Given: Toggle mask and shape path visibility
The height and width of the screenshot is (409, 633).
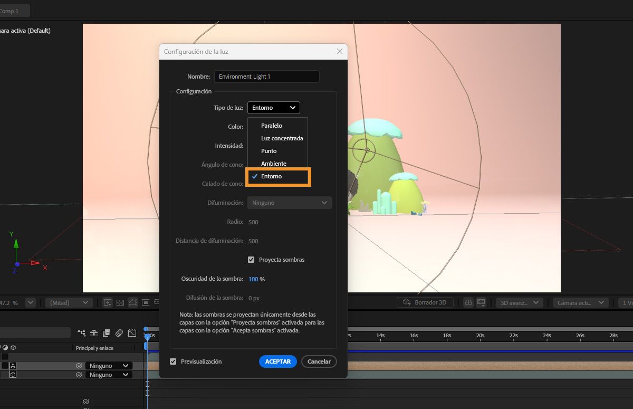Looking at the screenshot, I should [x=133, y=302].
